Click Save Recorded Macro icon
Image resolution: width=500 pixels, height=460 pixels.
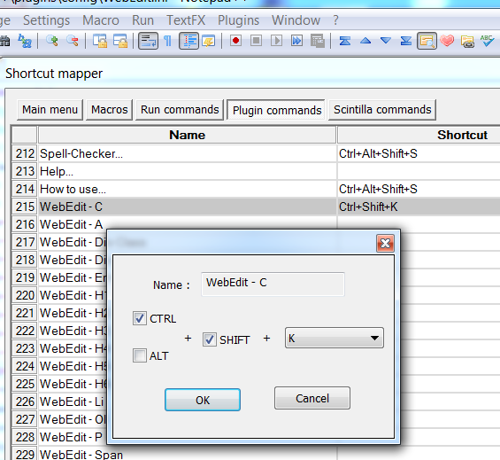[x=318, y=41]
